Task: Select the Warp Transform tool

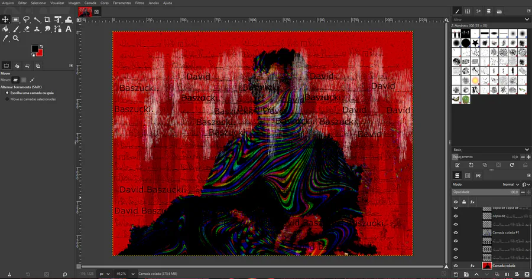Action: [x=68, y=19]
